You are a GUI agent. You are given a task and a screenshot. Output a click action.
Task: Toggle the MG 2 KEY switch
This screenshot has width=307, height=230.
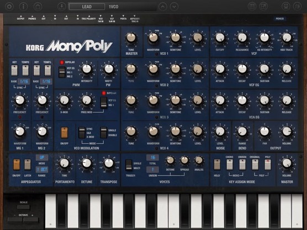(x=36, y=71)
